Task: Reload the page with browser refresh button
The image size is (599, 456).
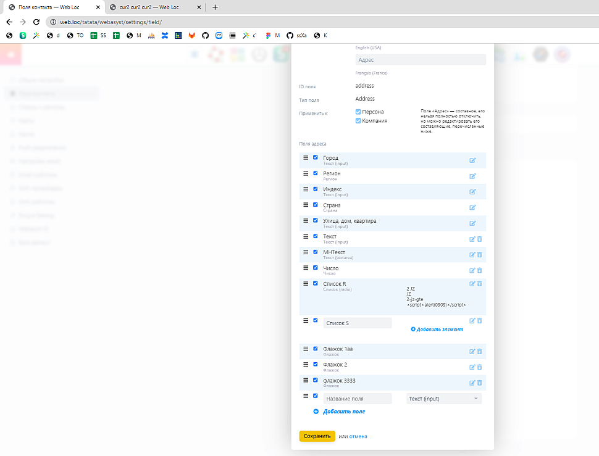Action: 36,22
